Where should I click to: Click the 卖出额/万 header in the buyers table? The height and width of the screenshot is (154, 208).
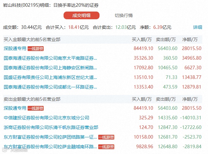[166, 39]
